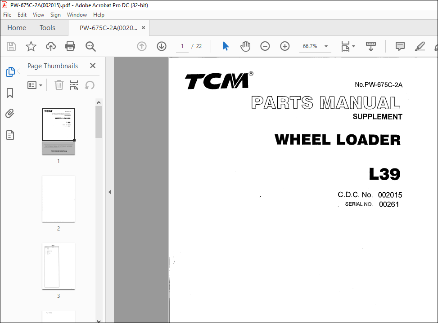Click the fit page width icon
The height and width of the screenshot is (323, 438).
345,46
